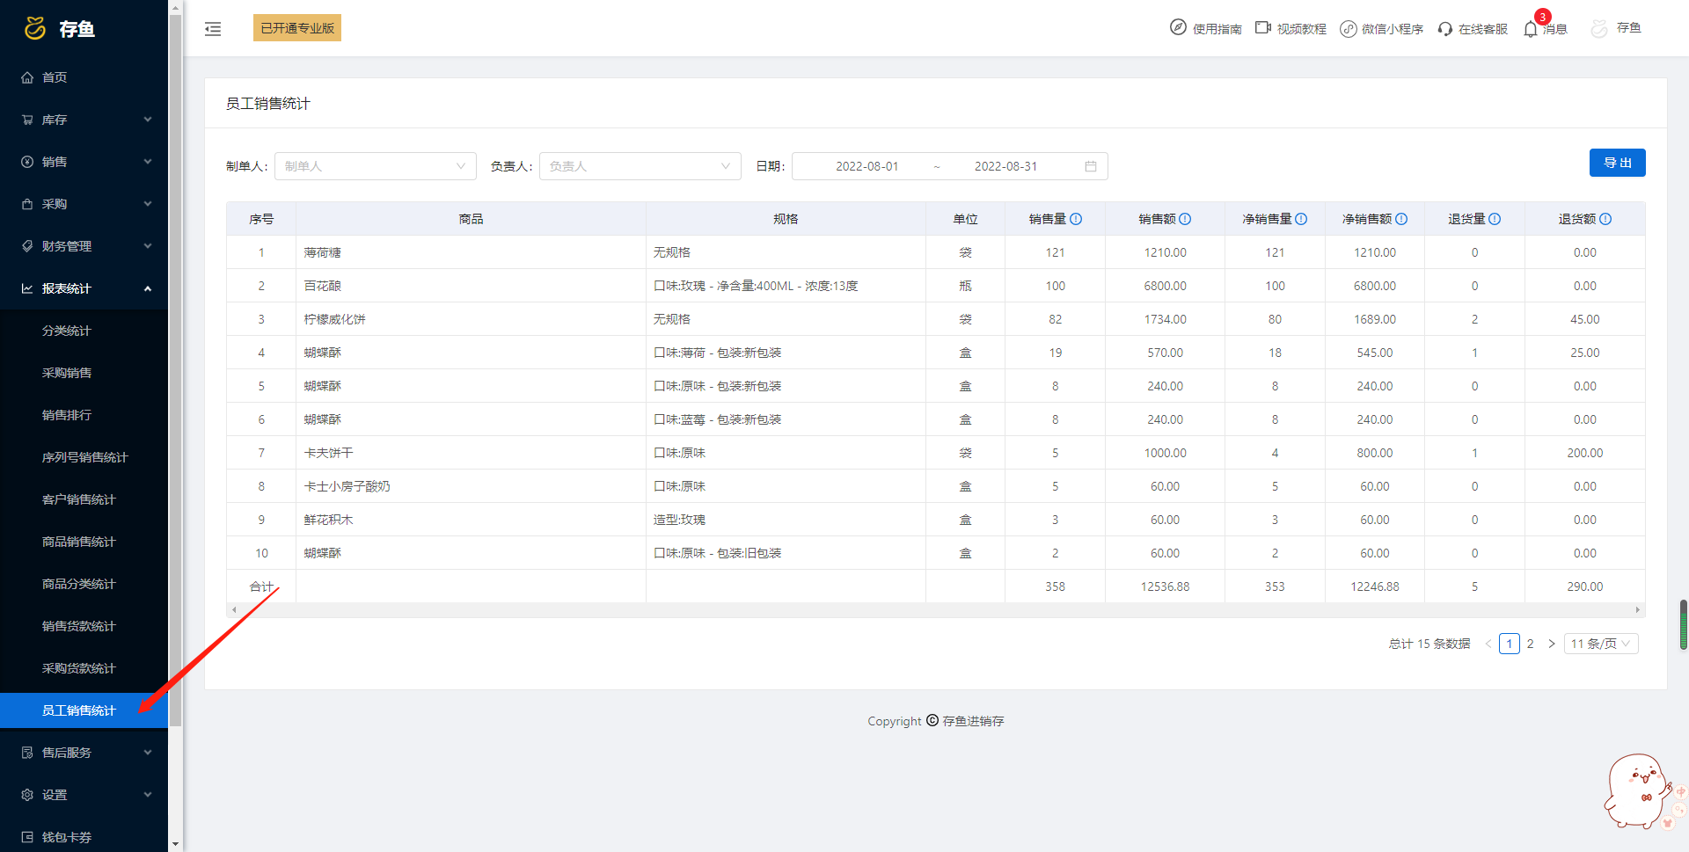Click the 报表统计 chart icon in the sidebar
This screenshot has width=1689, height=852.
27,288
